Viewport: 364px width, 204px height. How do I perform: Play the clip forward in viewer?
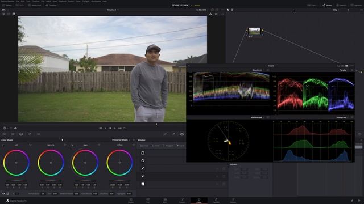coord(115,128)
